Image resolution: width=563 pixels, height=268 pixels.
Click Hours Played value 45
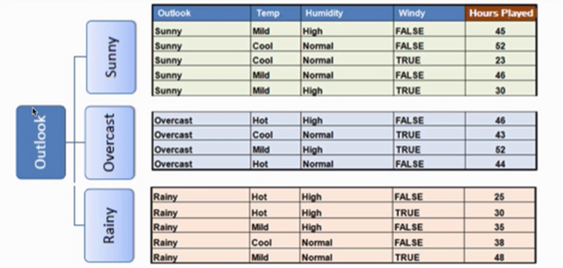pyautogui.click(x=500, y=31)
